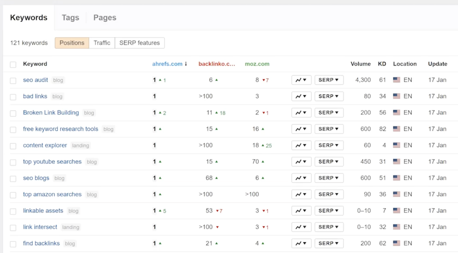Open the chart dropdown for bad links row
458x253 pixels.
tap(301, 96)
